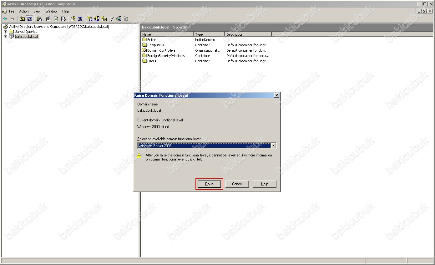Click the Raise button
Screen dimensions: 435x265
point(209,184)
